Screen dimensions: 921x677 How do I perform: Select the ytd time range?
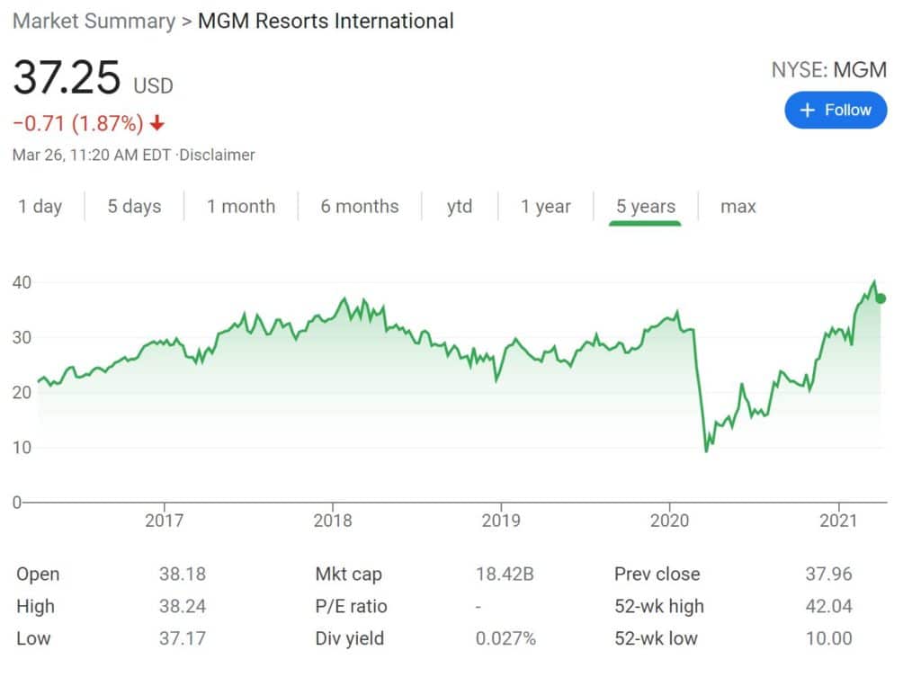pos(460,206)
